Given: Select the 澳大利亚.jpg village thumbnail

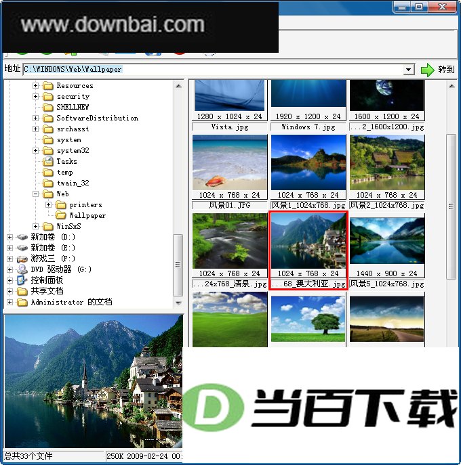Looking at the screenshot, I should pos(308,241).
